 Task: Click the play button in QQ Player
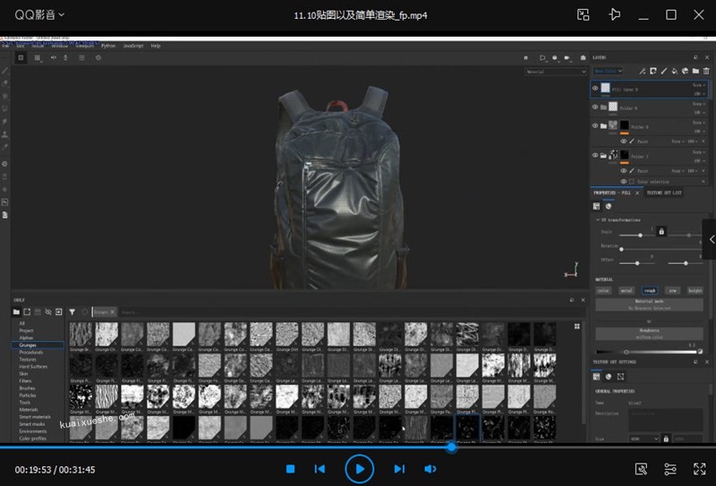pyautogui.click(x=359, y=469)
